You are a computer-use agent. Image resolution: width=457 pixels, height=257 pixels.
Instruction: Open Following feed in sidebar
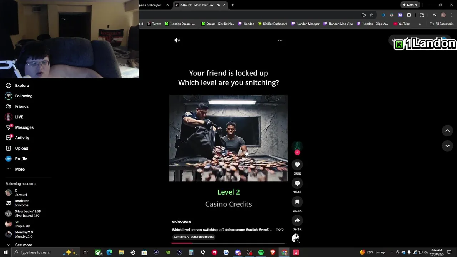(x=19, y=96)
